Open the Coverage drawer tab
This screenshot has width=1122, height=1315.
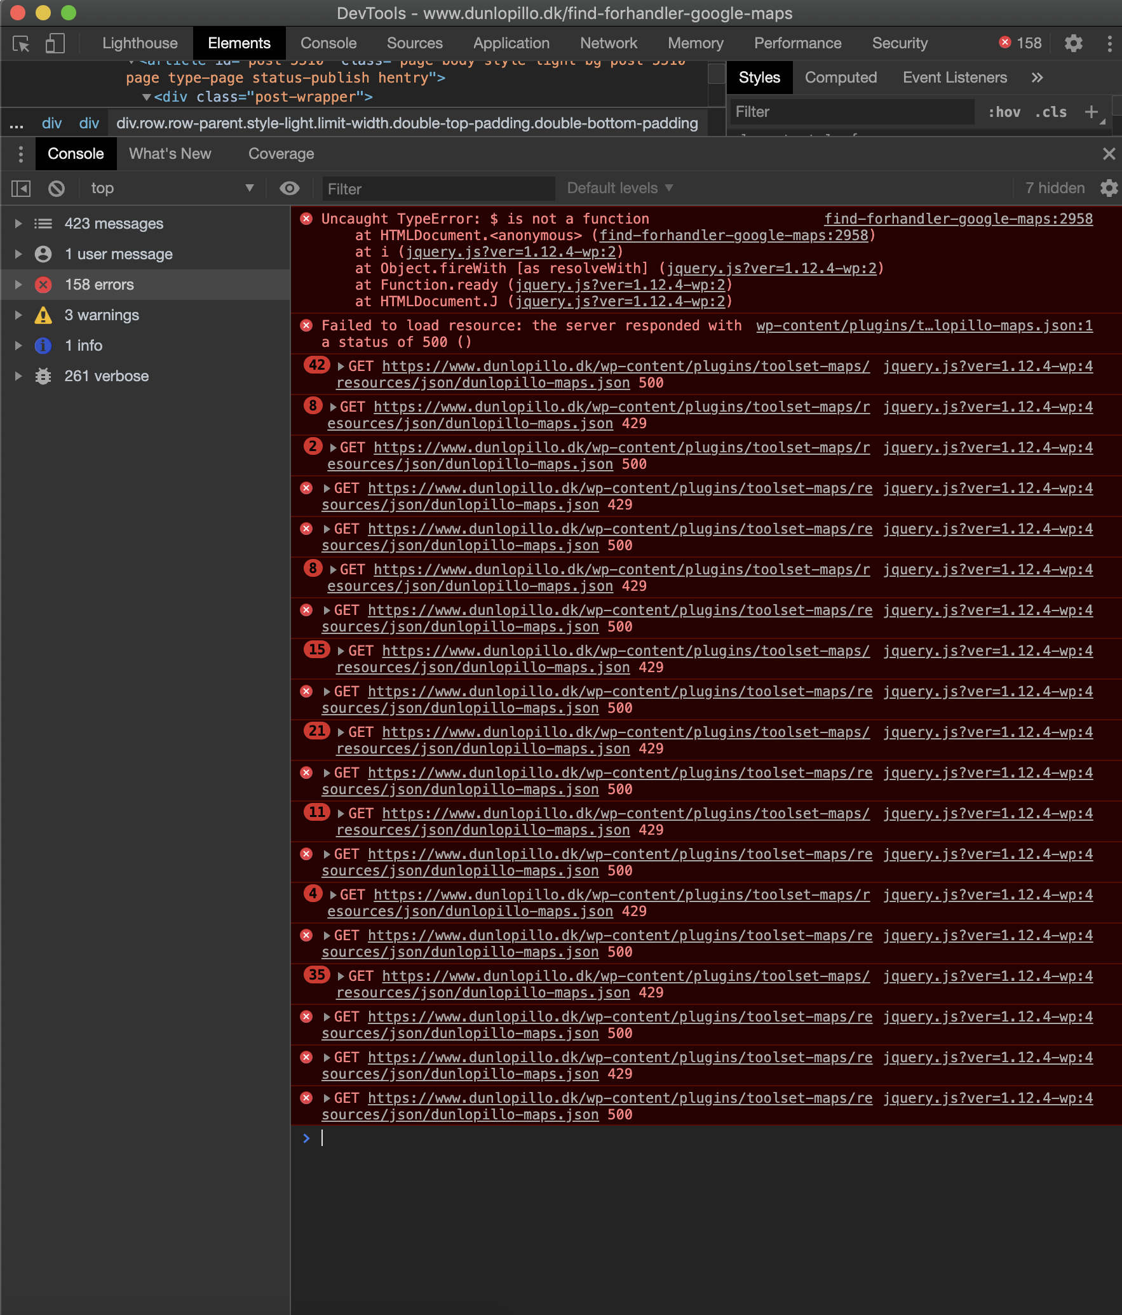[x=281, y=154]
